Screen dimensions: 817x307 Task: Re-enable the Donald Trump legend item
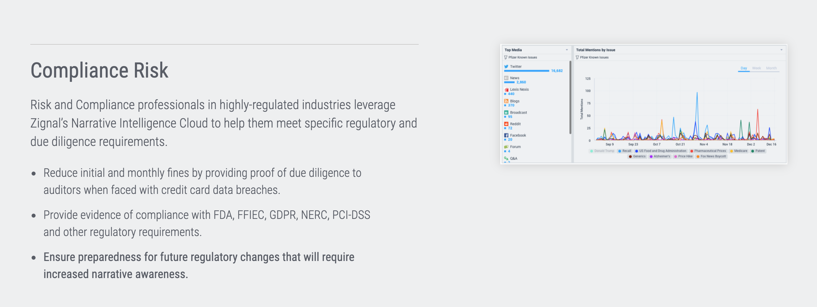point(602,151)
